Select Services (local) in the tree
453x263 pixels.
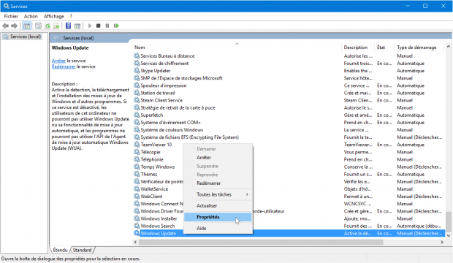26,37
